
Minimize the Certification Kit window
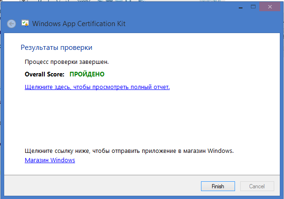pos(241,7)
